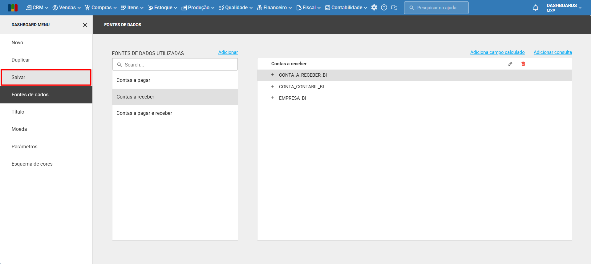
Task: Click the magnifier icon in data source search
Action: coord(119,65)
